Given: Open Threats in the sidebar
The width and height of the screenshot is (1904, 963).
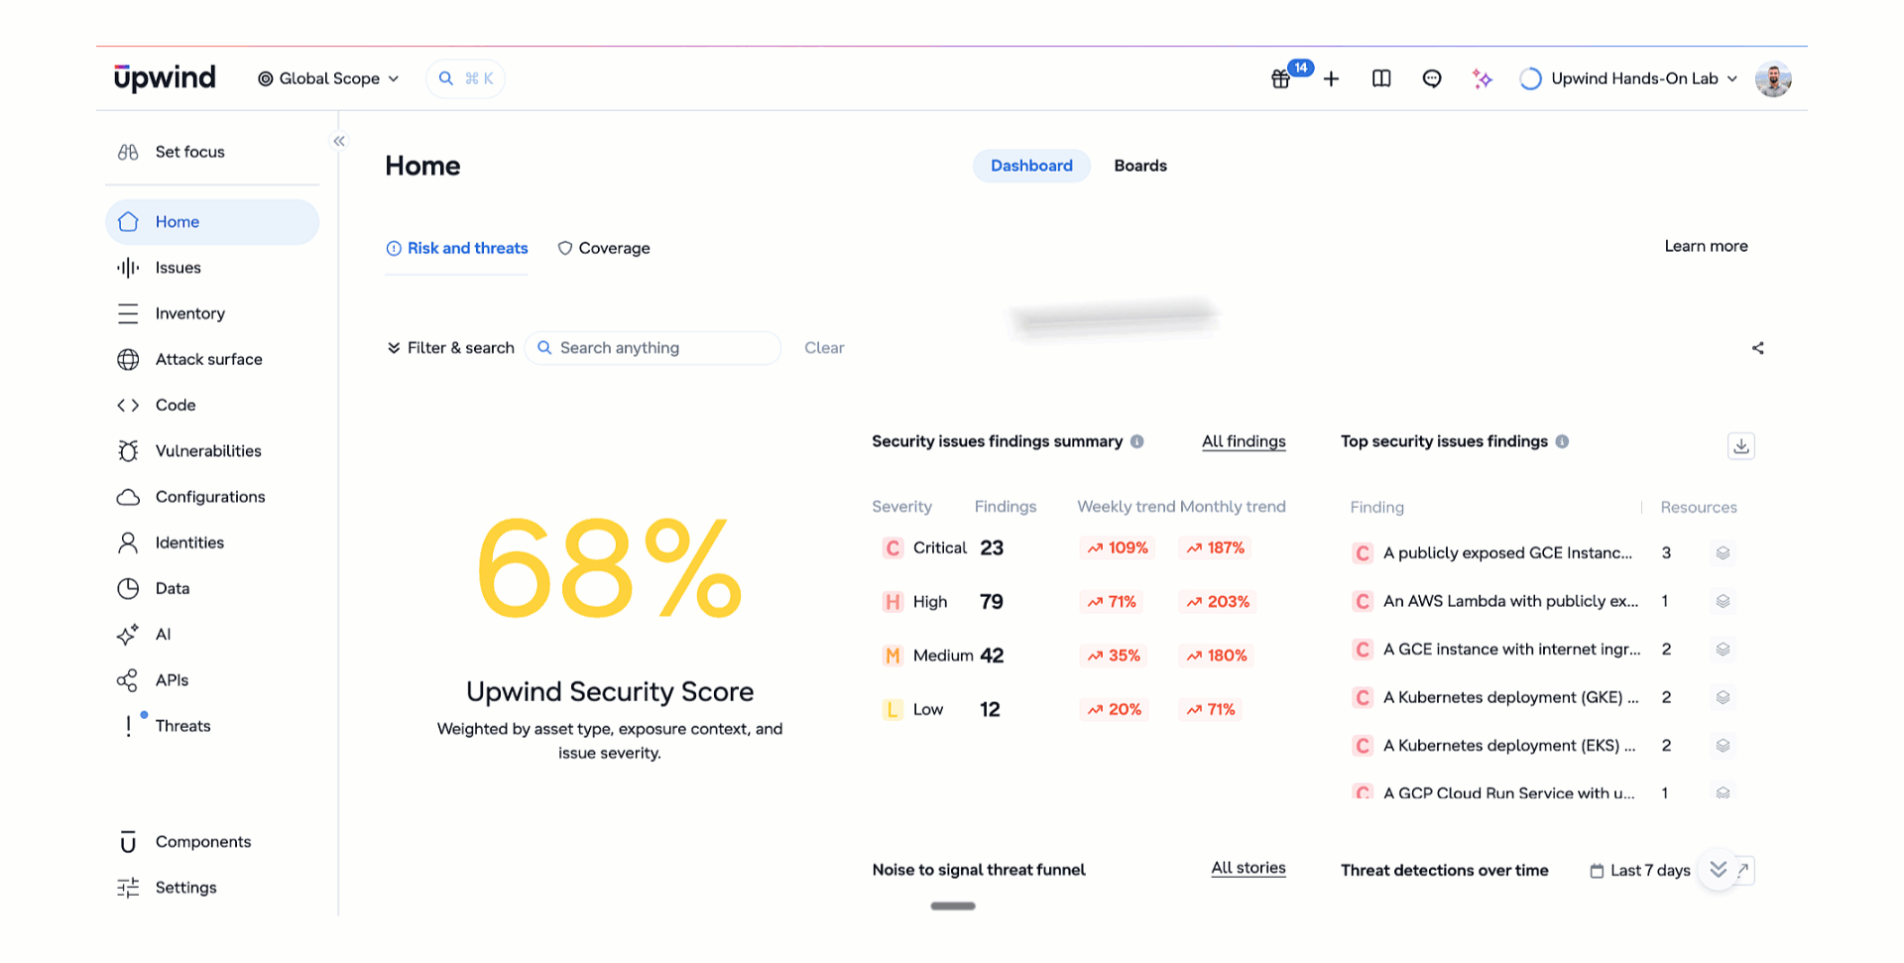Looking at the screenshot, I should (x=212, y=726).
